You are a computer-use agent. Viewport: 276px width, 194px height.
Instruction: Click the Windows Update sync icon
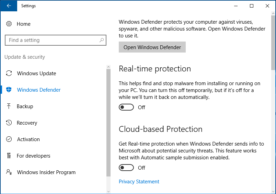[x=9, y=73]
